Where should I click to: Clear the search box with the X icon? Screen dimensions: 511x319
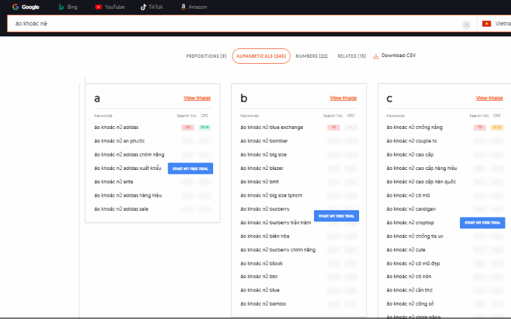(x=467, y=25)
